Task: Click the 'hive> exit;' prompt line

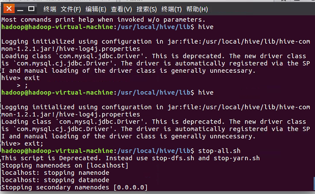Action: (22, 144)
